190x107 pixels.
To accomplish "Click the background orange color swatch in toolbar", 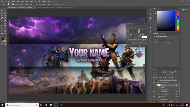I will click(5, 41).
